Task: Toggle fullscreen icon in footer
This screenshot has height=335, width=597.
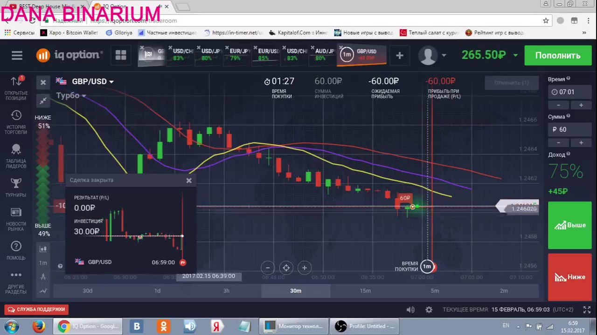Action: click(587, 309)
